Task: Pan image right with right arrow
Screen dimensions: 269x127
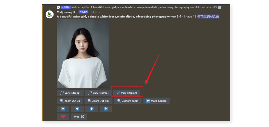Action: pyautogui.click(x=77, y=109)
